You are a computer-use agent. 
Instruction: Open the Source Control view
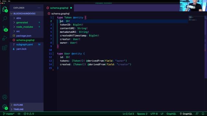tap(5, 29)
